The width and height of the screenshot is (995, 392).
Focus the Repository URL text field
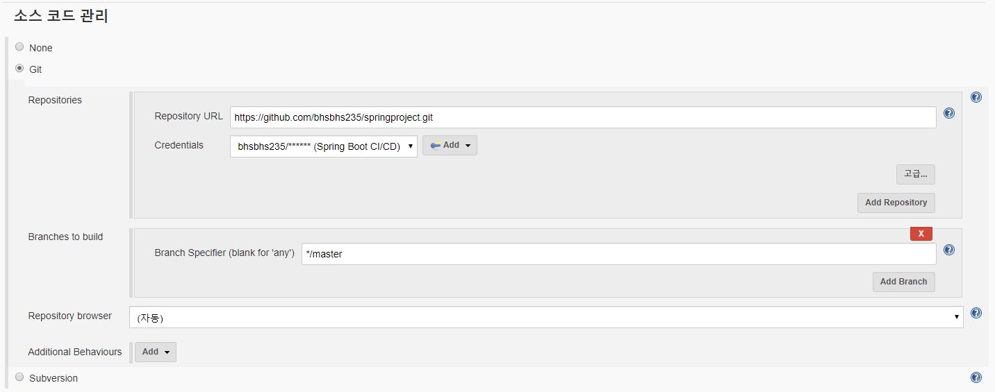tap(583, 117)
